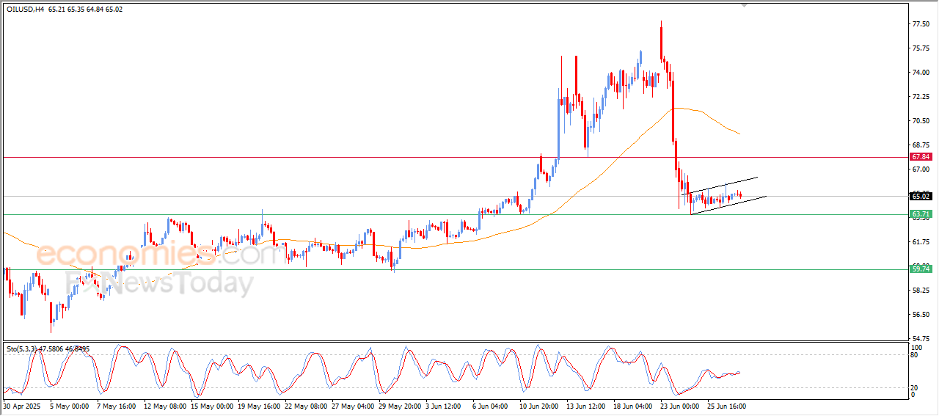939x416 pixels.
Task: Click the 58.25 price axis value
Action: 921,291
